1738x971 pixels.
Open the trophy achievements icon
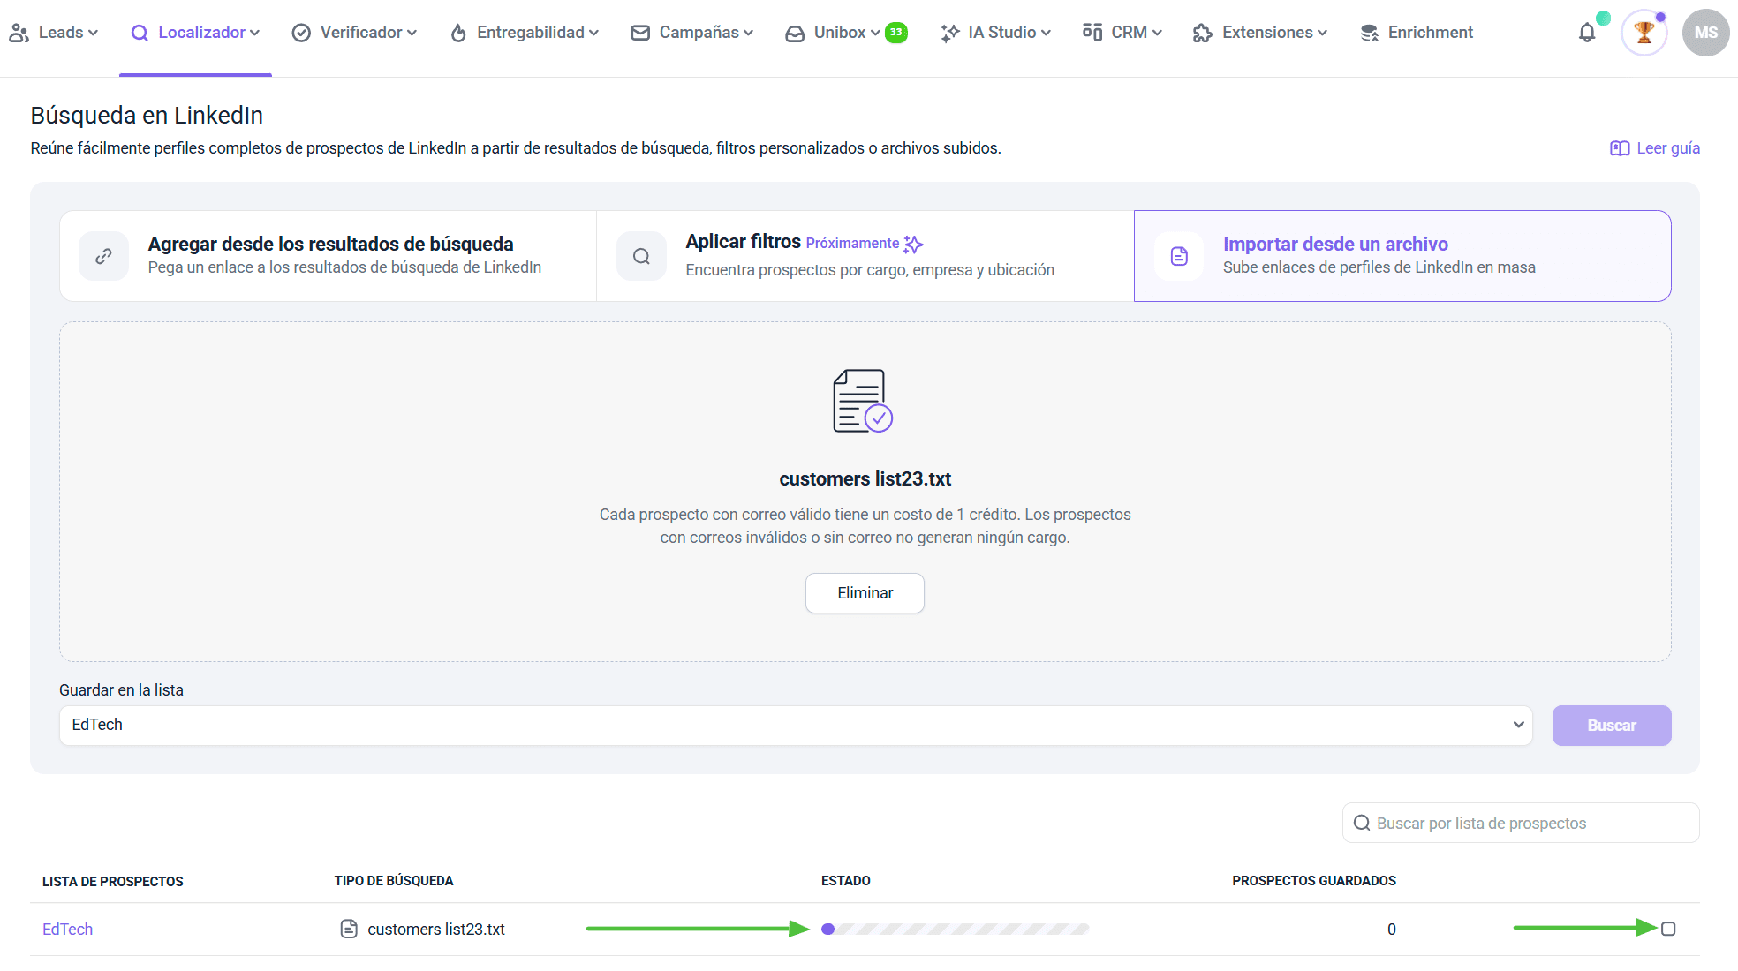click(x=1644, y=33)
